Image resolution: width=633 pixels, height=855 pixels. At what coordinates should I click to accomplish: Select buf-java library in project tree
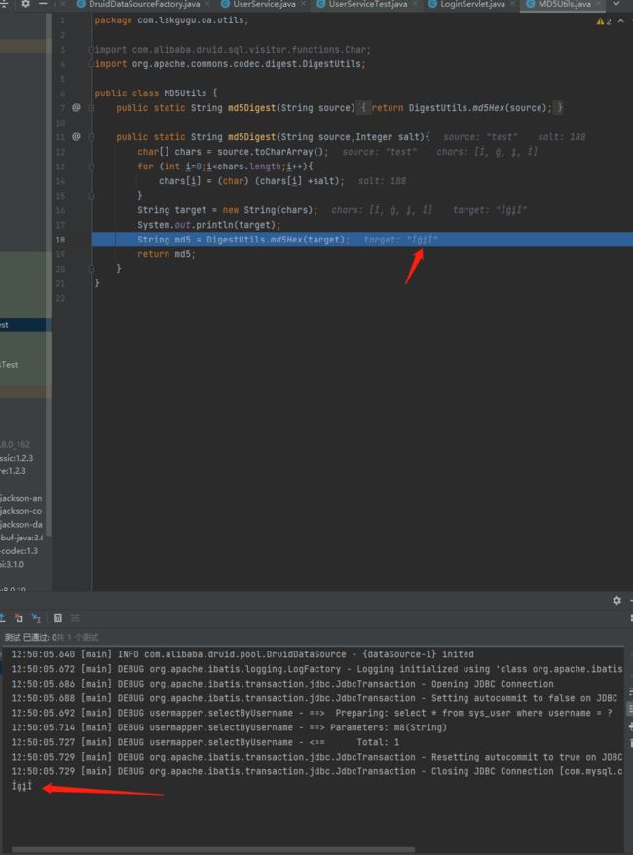click(20, 538)
